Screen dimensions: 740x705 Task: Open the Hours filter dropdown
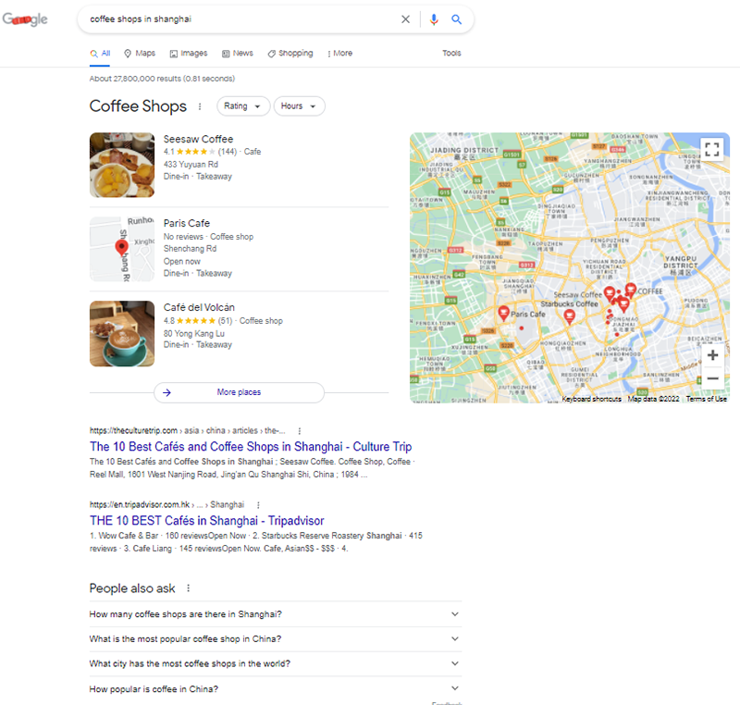click(299, 106)
